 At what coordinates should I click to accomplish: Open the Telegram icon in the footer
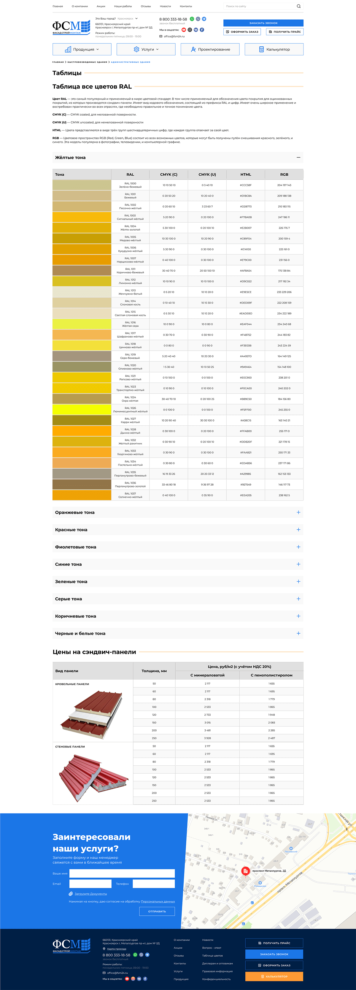(x=147, y=955)
